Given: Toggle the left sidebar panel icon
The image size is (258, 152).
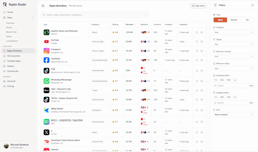Looking at the screenshot, I should pos(43,6).
